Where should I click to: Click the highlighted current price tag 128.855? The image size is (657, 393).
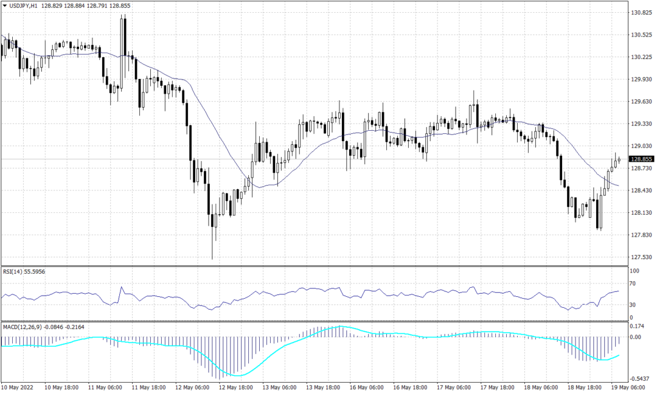[x=640, y=158]
